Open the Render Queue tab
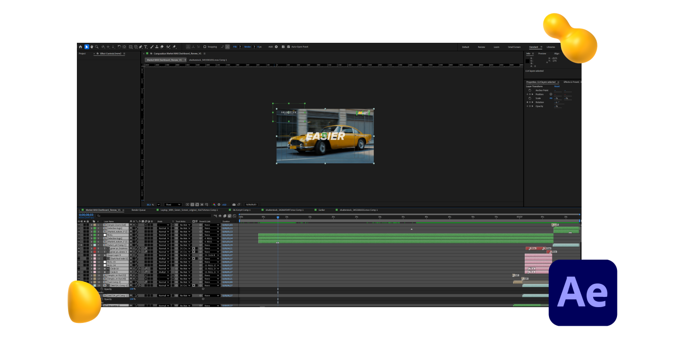699x349 pixels. point(138,210)
